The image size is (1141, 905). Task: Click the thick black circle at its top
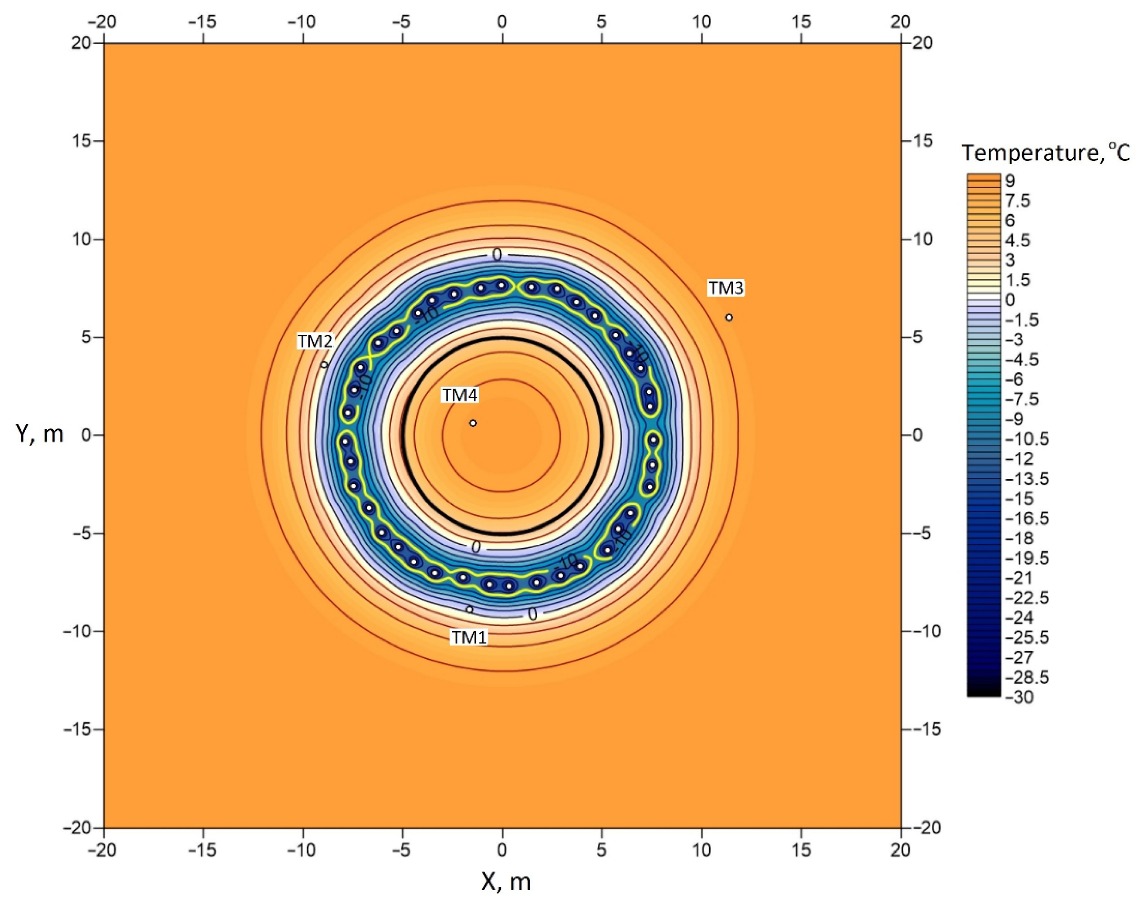click(x=502, y=338)
